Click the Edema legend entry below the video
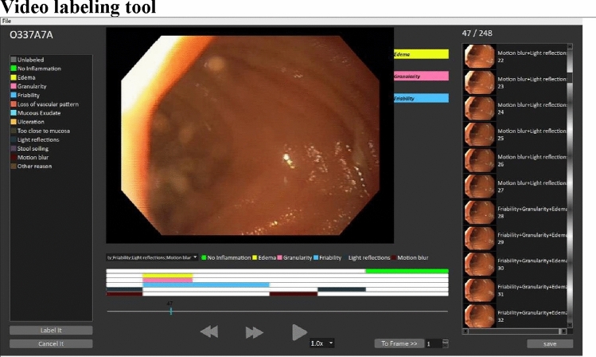This screenshot has width=596, height=357. [x=264, y=257]
